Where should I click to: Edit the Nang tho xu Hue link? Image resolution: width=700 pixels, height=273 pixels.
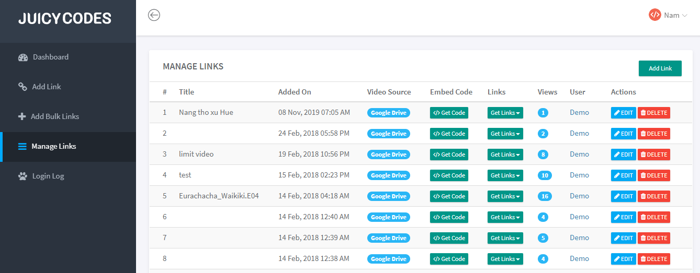tap(624, 113)
